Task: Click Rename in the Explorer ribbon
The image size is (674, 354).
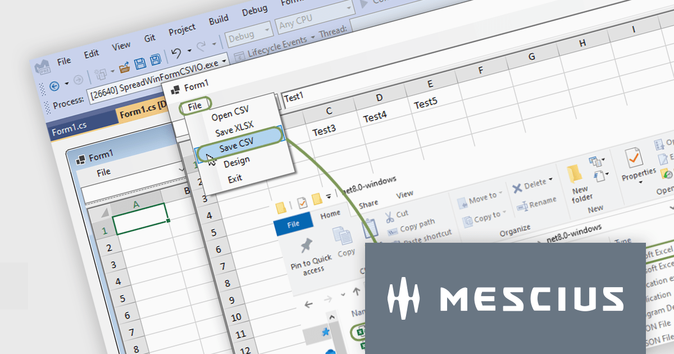Action: [x=536, y=202]
